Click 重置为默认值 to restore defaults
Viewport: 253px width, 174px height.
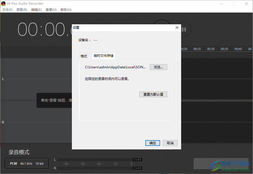coord(153,94)
